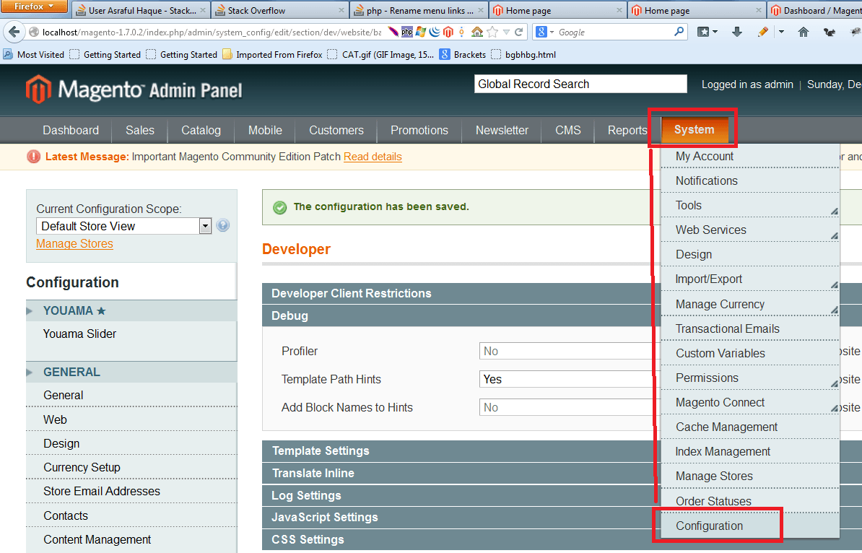Open the Catalog menu in navigation bar
The width and height of the screenshot is (862, 553).
click(201, 130)
